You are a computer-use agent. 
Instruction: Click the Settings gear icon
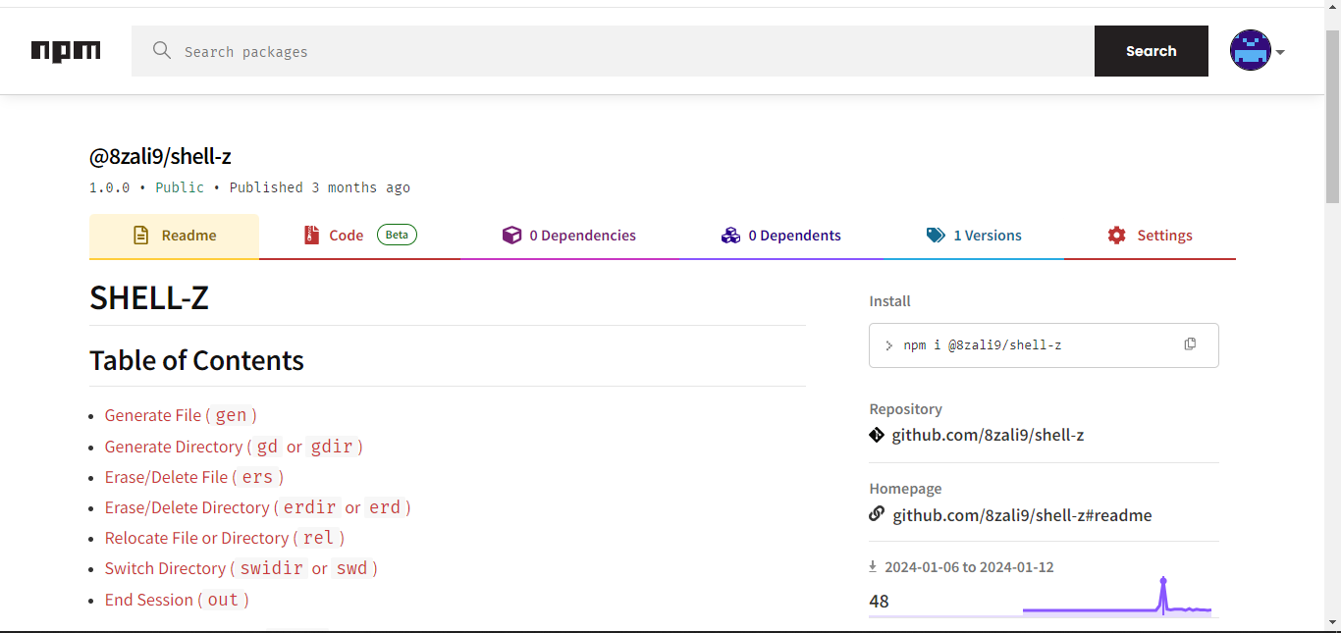(x=1116, y=236)
